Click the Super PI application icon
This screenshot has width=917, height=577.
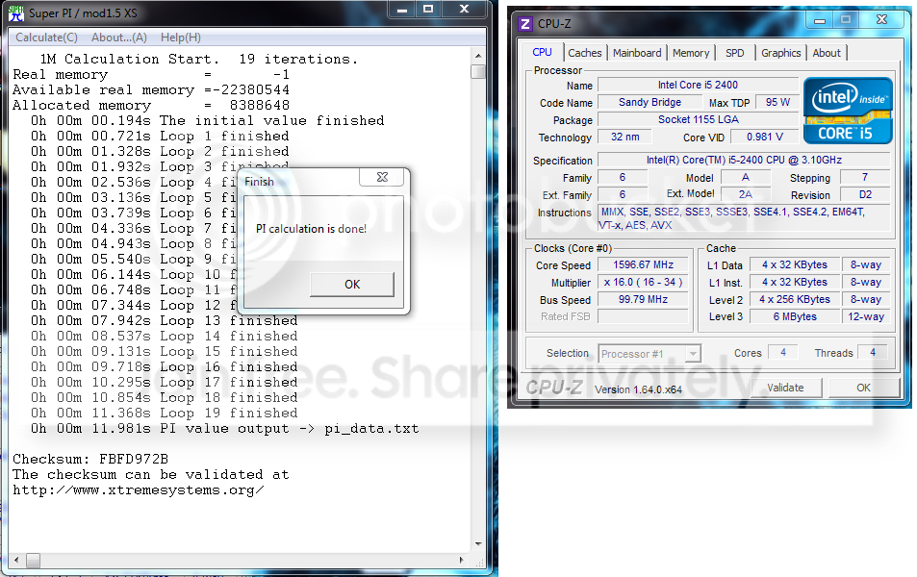(x=15, y=13)
